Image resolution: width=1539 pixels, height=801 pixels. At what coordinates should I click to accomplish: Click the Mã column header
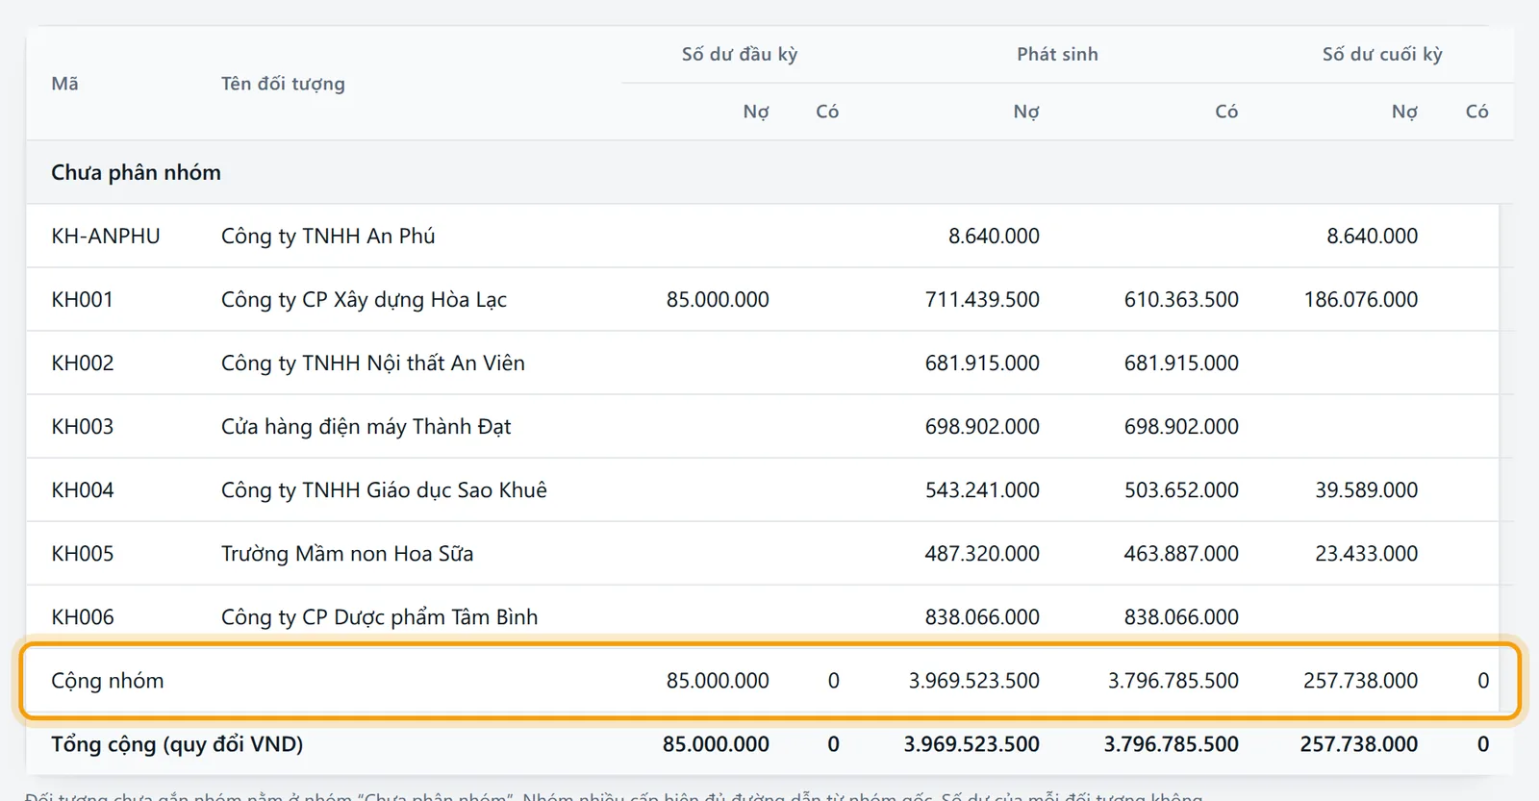click(64, 84)
